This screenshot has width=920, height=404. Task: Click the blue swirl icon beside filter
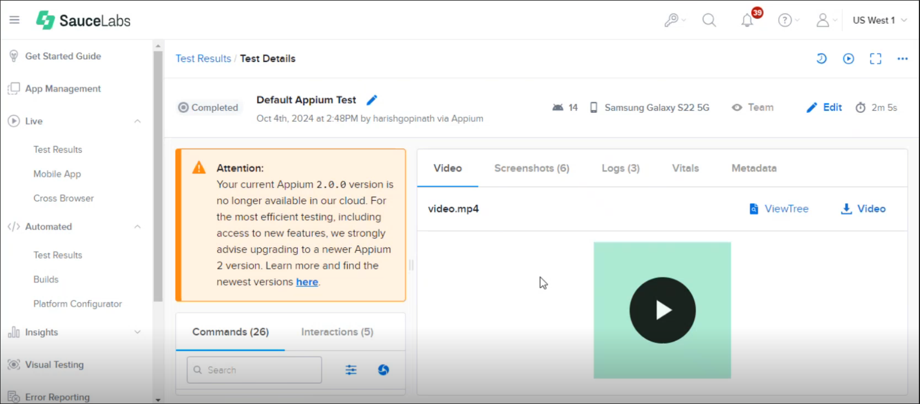(x=383, y=370)
